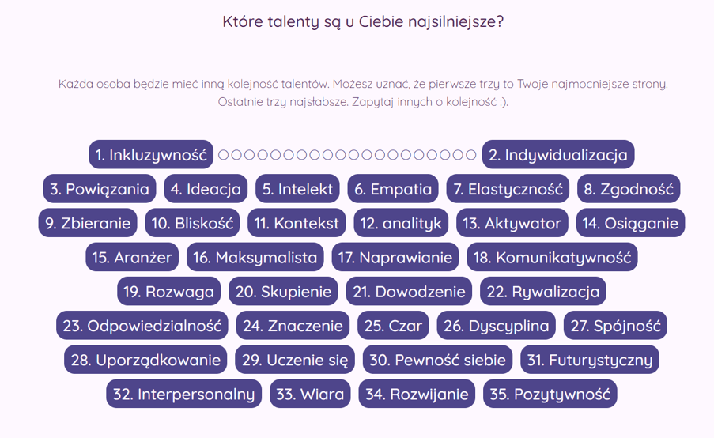Click first empty circle after Inkluzywność
Image resolution: width=714 pixels, height=438 pixels.
tap(223, 155)
